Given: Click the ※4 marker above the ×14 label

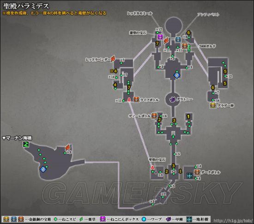Looking at the screenshot, I should [x=114, y=71].
